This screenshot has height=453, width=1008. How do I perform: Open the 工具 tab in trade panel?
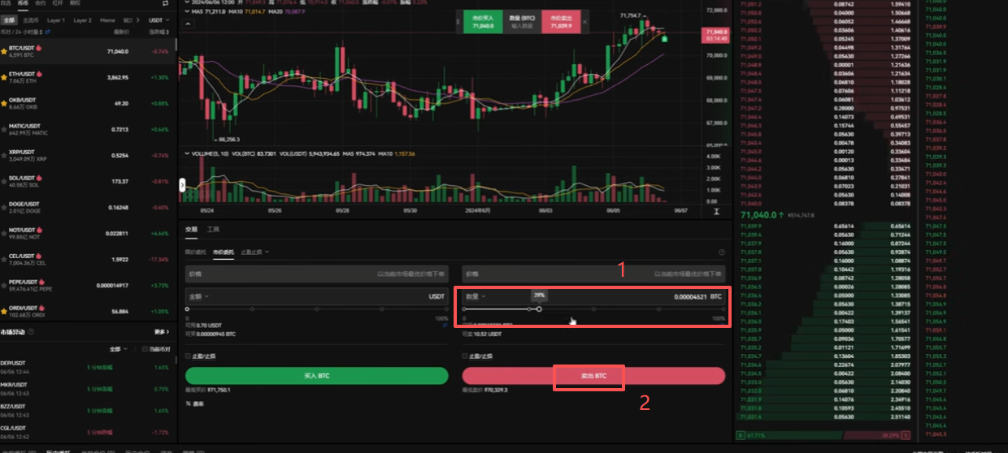213,230
